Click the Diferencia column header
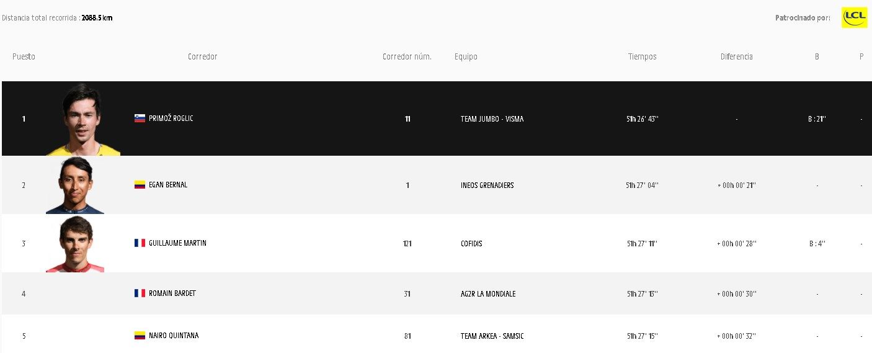872x353 pixels. click(736, 56)
